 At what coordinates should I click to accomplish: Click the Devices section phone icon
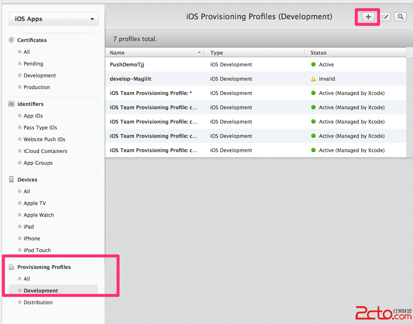pos(11,179)
